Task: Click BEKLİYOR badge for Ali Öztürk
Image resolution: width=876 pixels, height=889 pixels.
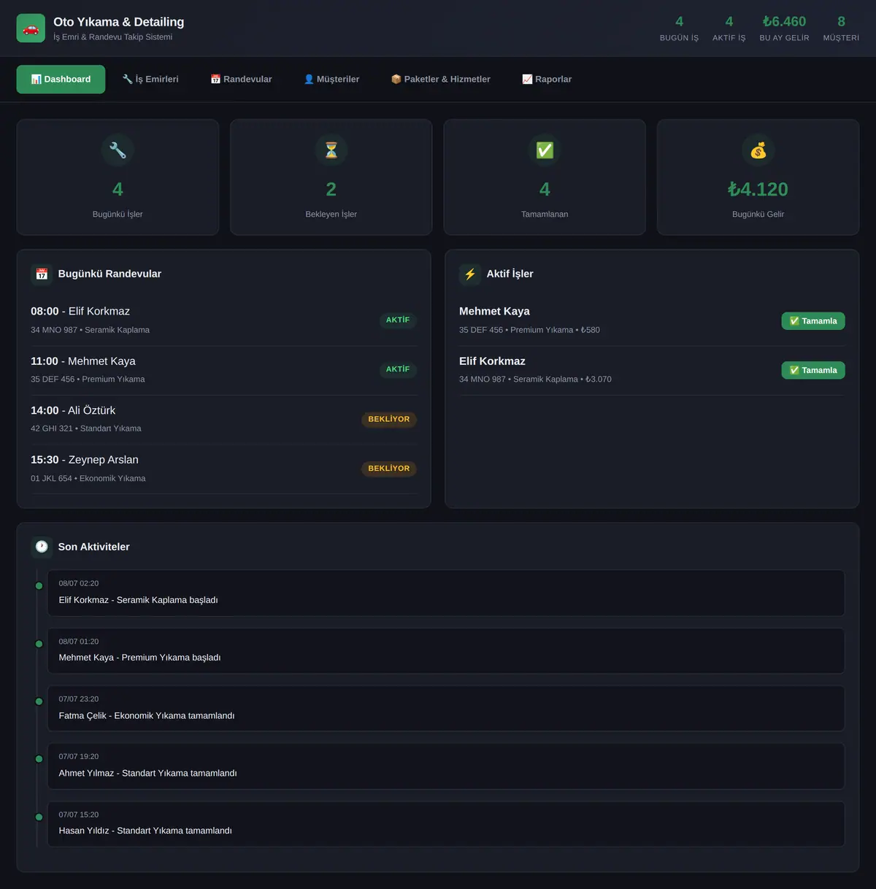Action: (x=389, y=419)
